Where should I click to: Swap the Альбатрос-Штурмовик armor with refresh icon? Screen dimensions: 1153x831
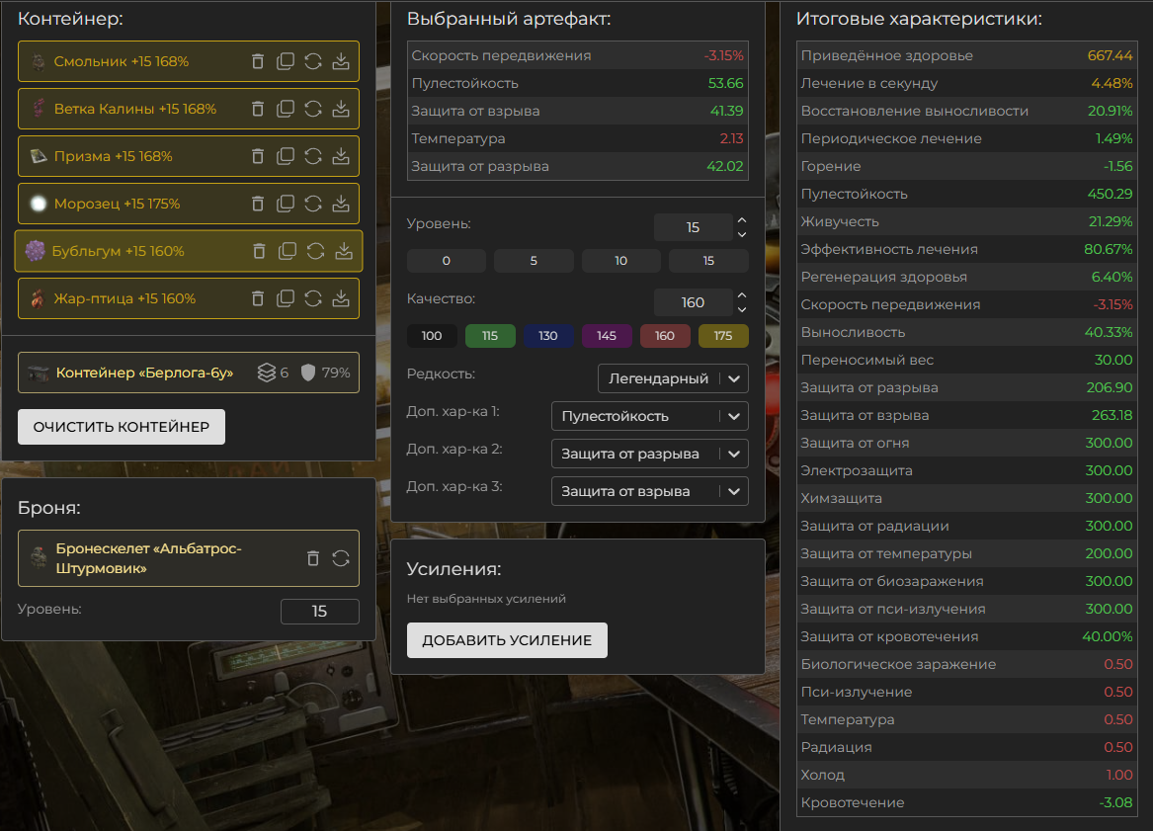pyautogui.click(x=341, y=558)
